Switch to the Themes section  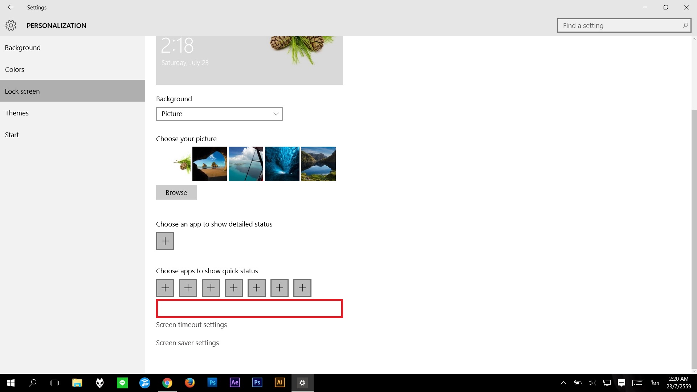(17, 113)
